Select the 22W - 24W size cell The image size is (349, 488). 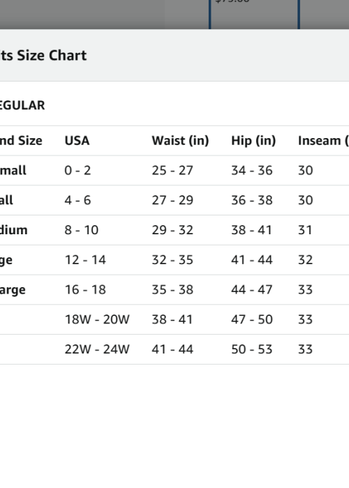[97, 349]
